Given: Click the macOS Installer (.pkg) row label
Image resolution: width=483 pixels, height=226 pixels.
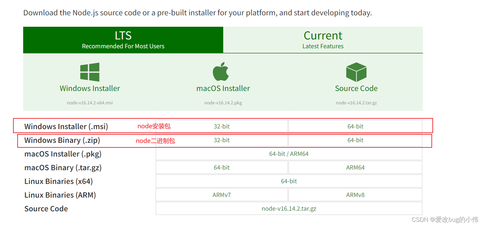Looking at the screenshot, I should pyautogui.click(x=63, y=154).
